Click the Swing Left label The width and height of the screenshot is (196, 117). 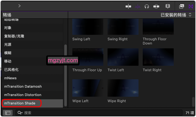(x=81, y=39)
